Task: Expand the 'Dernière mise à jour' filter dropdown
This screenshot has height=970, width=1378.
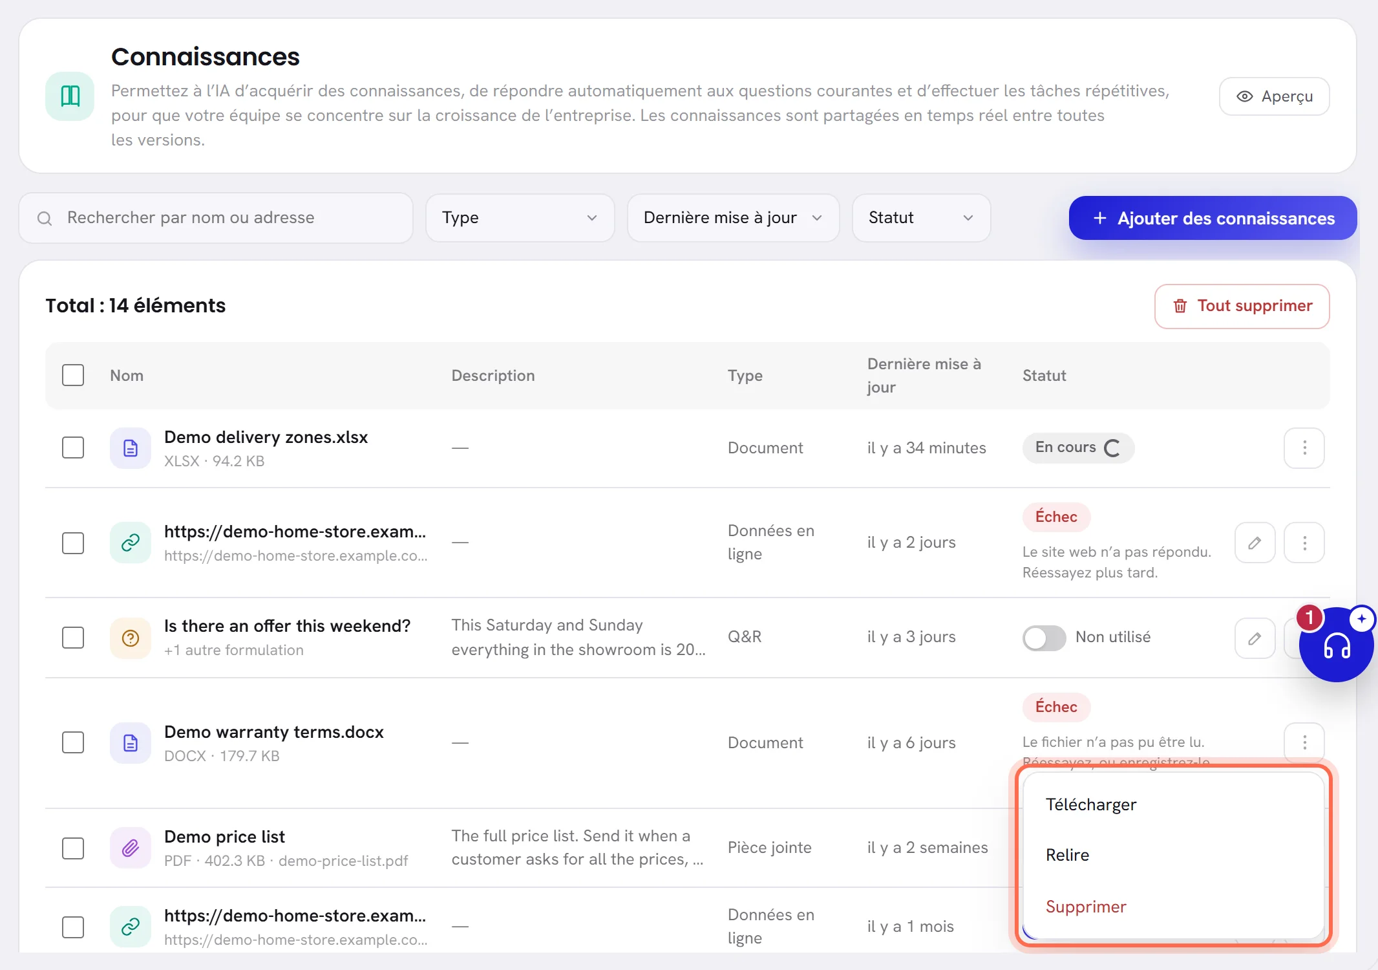Action: 733,218
